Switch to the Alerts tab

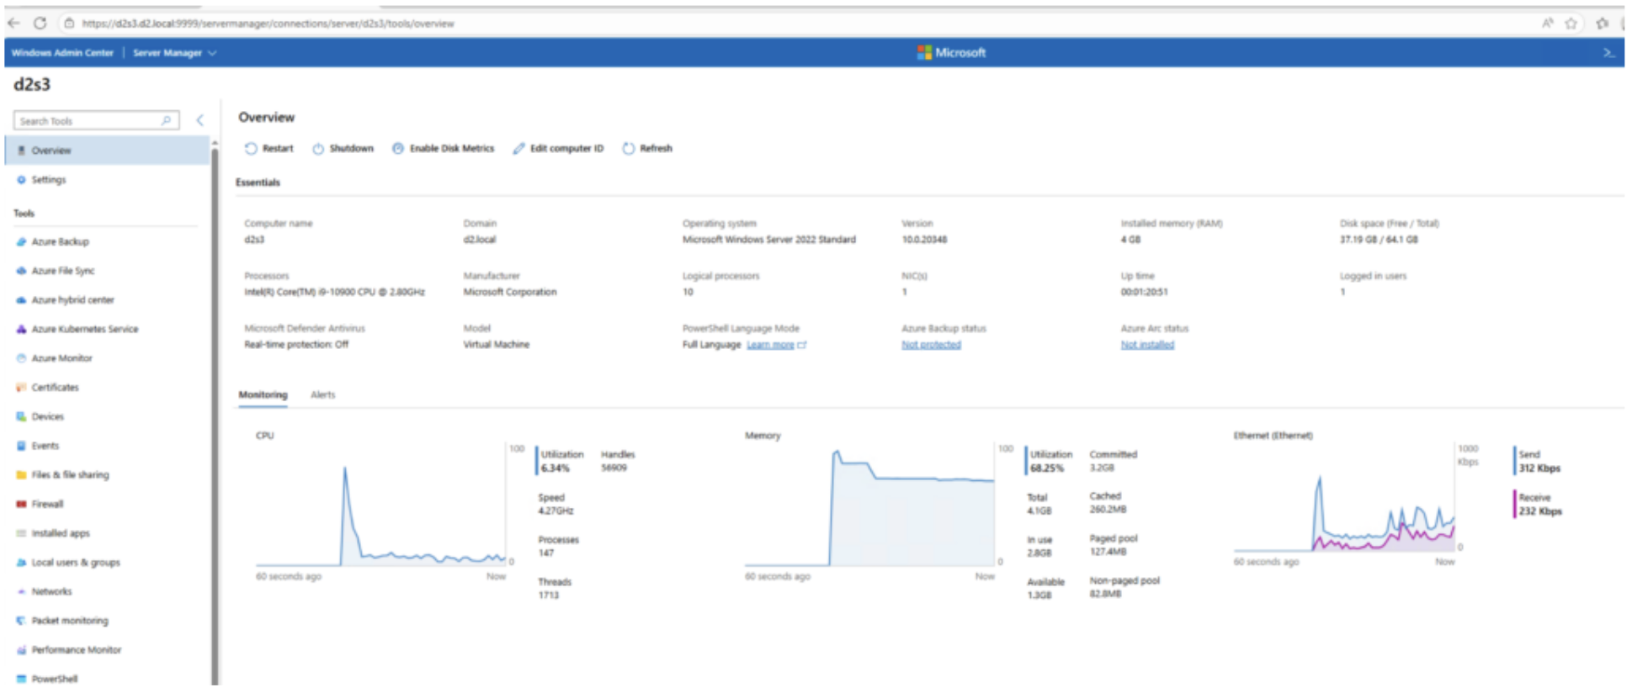pos(322,395)
